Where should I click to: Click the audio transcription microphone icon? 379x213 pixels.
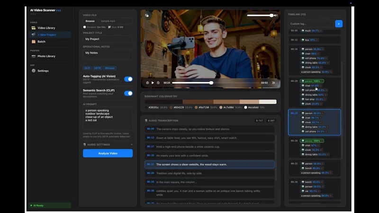[x=146, y=121]
